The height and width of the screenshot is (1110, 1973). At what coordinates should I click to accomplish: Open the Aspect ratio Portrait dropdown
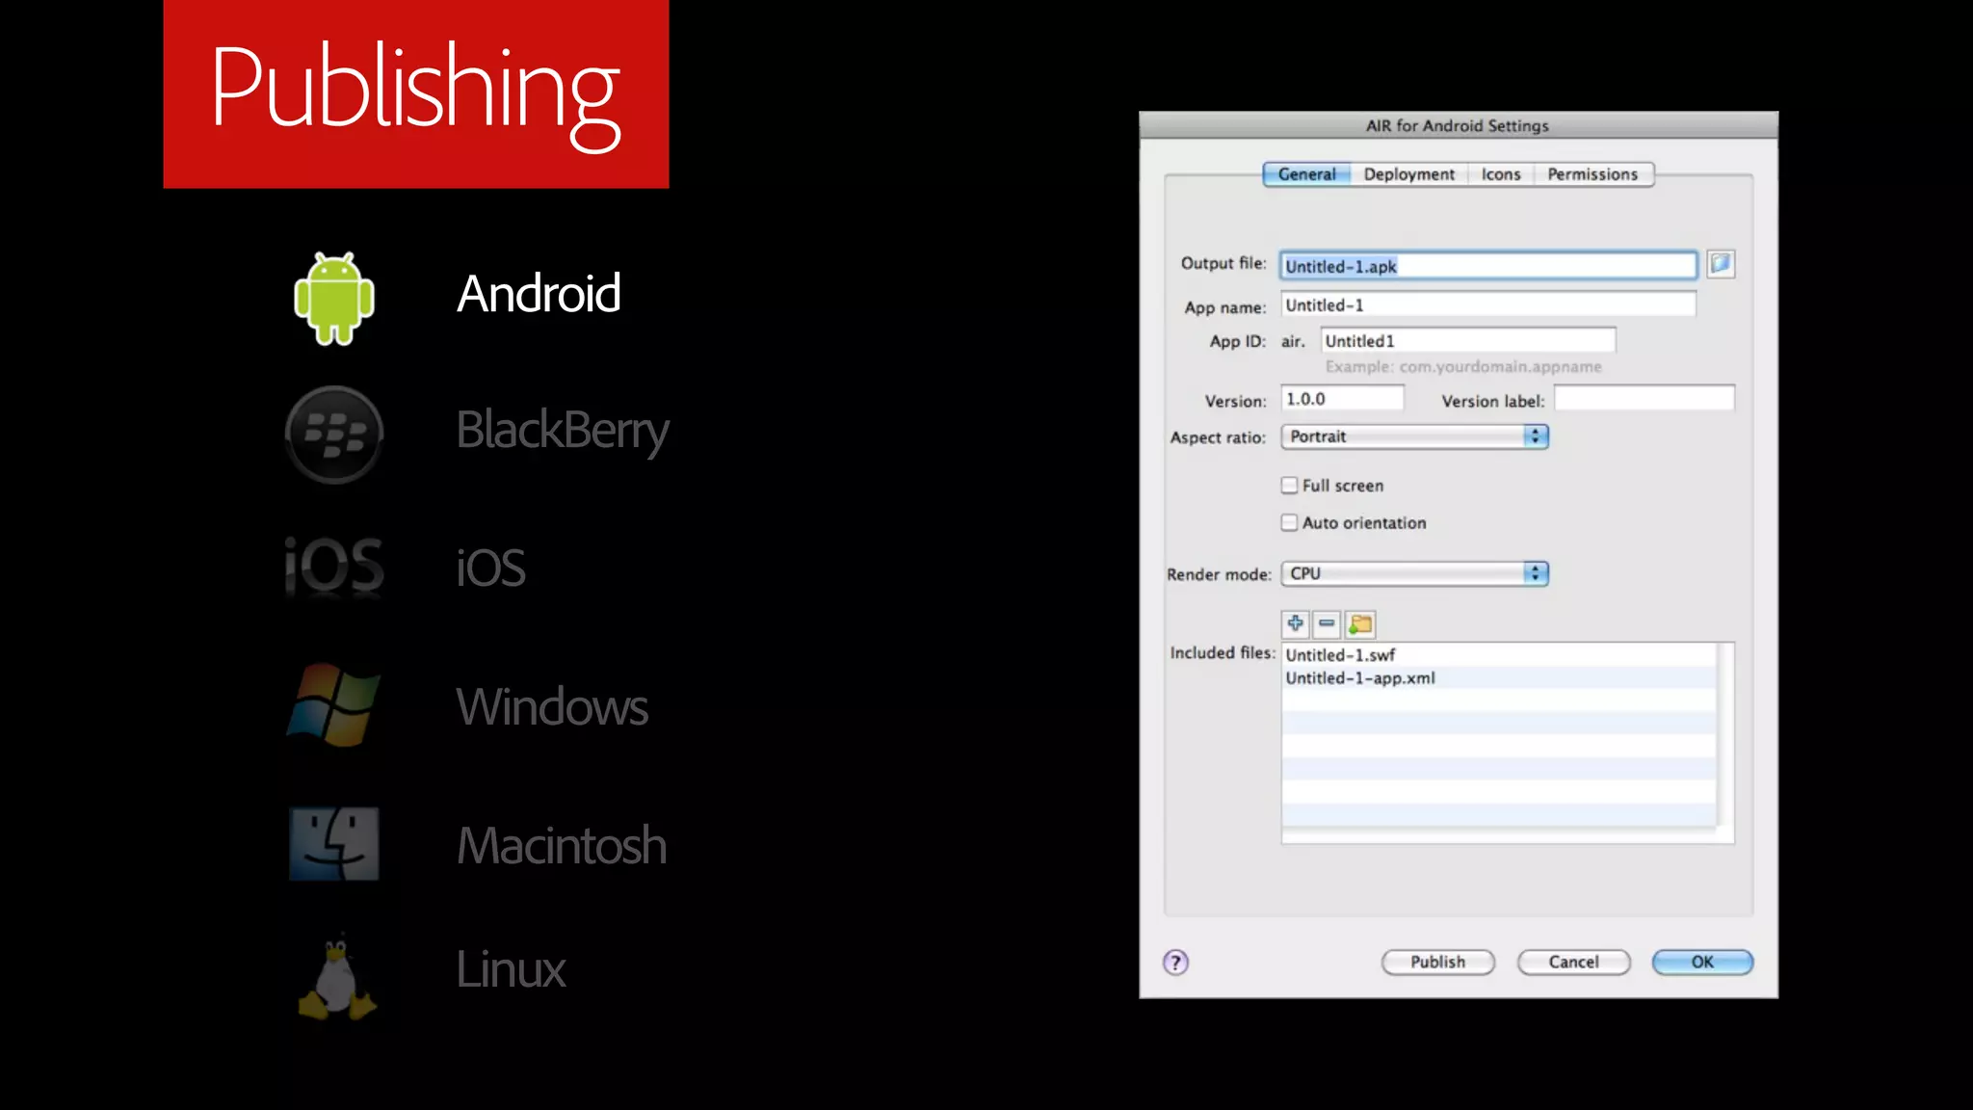point(1414,436)
